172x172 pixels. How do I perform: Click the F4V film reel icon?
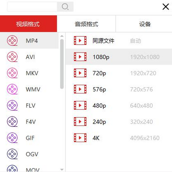click(12, 122)
